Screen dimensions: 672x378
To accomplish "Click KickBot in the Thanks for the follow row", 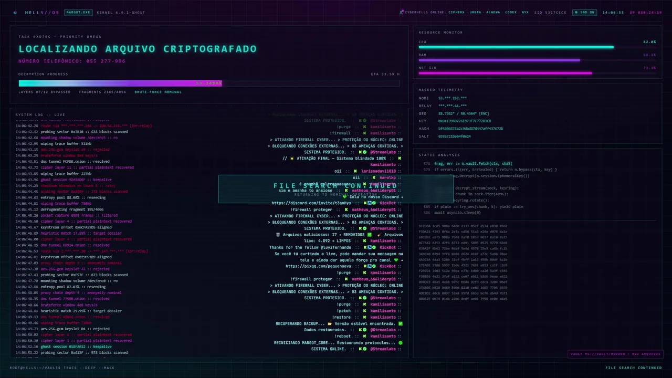I will coord(387,247).
